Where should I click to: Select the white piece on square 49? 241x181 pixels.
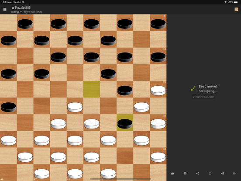pyautogui.click(x=108, y=174)
